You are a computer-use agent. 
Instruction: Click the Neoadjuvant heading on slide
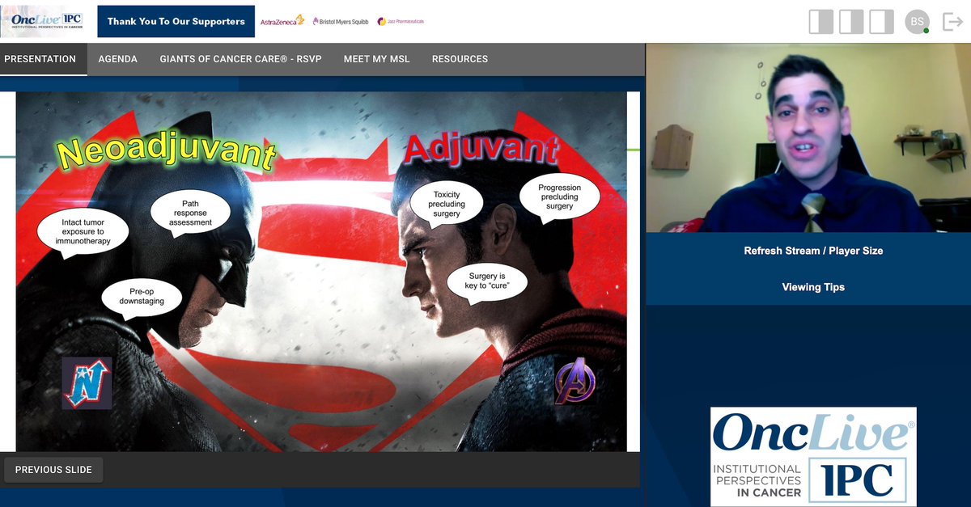167,153
